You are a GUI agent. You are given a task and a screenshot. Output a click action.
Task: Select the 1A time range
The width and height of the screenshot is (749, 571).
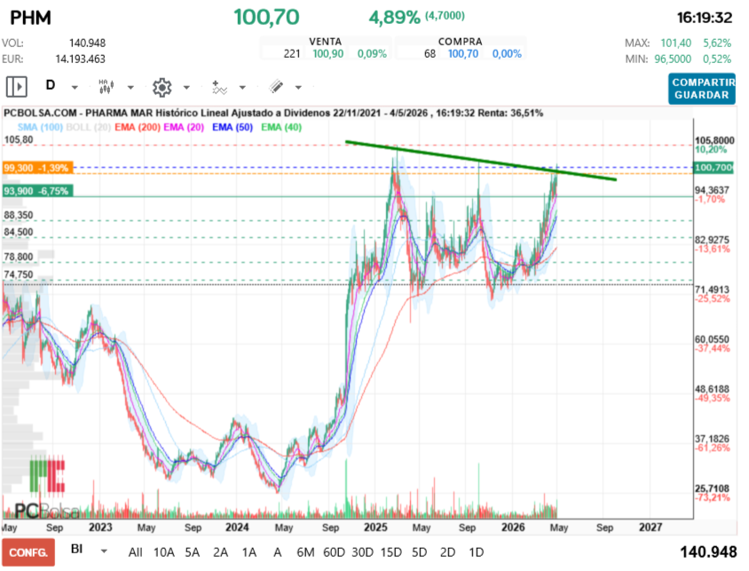point(248,552)
